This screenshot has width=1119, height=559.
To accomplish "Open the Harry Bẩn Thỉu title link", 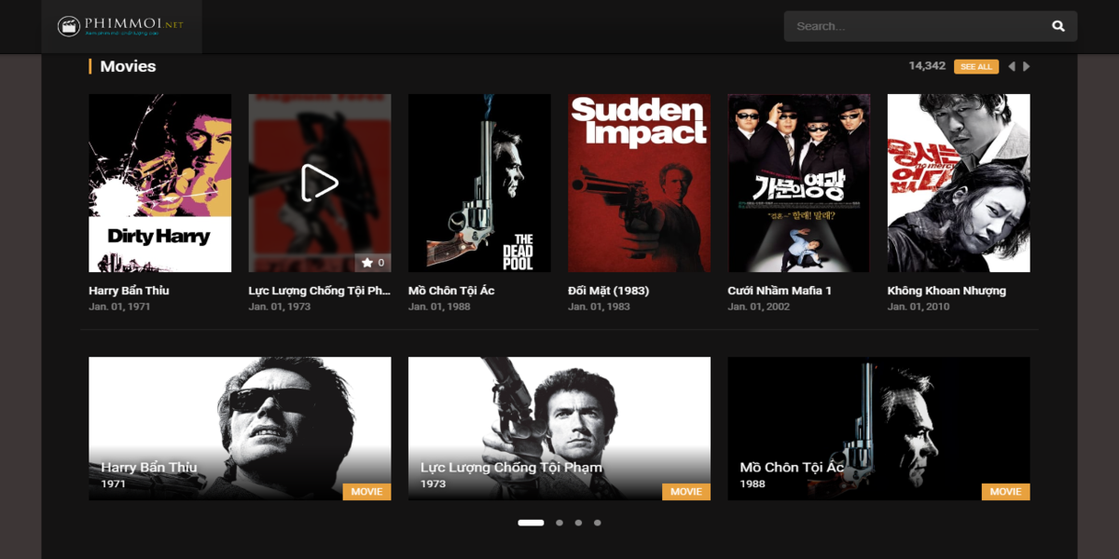I will (129, 291).
